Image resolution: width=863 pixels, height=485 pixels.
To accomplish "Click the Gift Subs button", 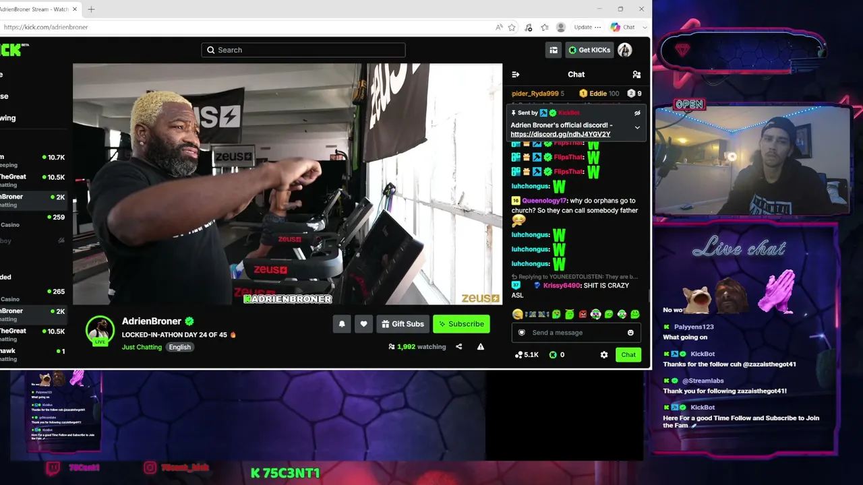I will [x=403, y=324].
